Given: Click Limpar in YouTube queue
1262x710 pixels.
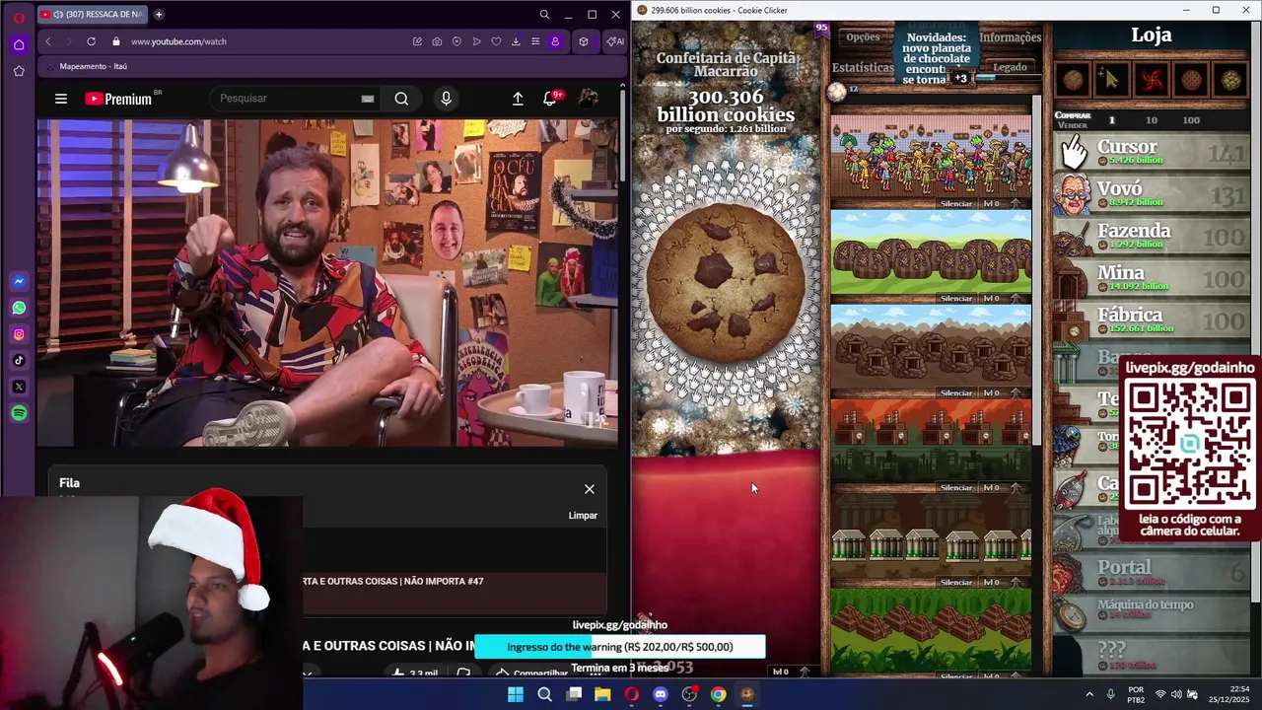Looking at the screenshot, I should (x=583, y=515).
